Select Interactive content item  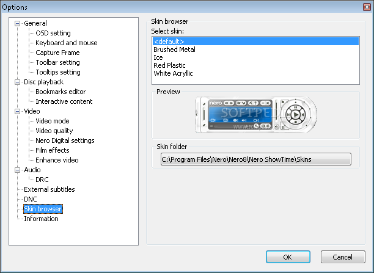[64, 101]
